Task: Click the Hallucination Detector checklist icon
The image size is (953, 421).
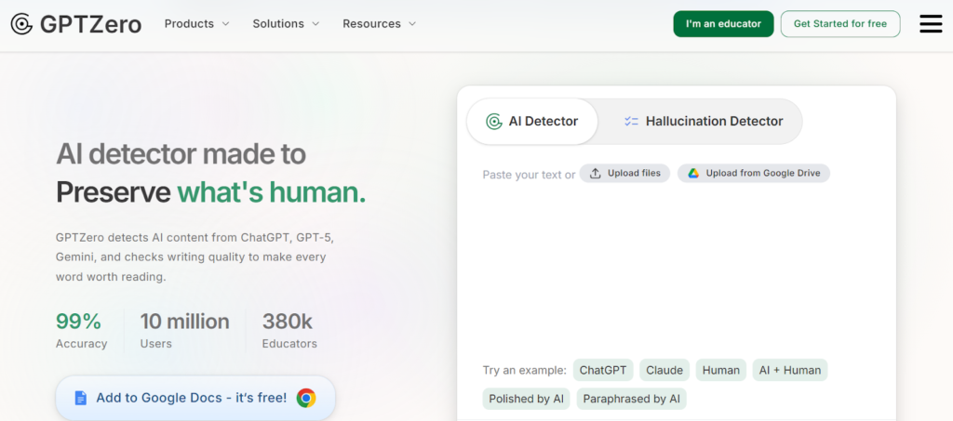Action: (632, 122)
